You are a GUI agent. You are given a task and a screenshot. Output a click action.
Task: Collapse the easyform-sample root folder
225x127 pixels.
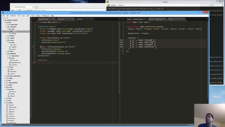4,20
